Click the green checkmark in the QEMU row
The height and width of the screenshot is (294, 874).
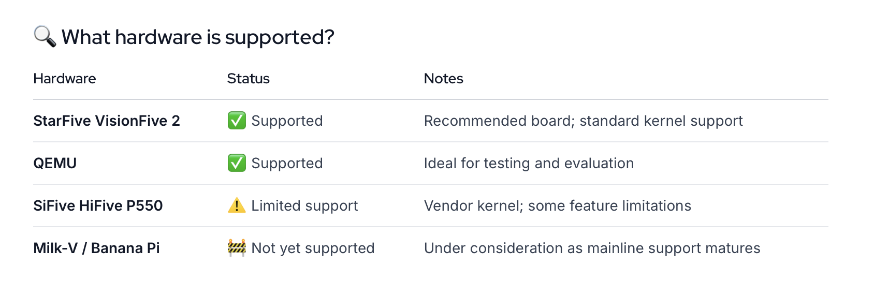coord(237,163)
